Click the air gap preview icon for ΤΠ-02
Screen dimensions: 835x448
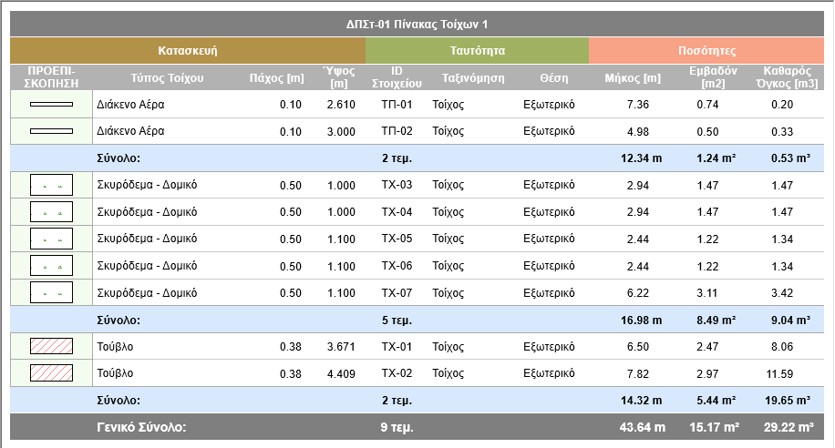click(51, 132)
